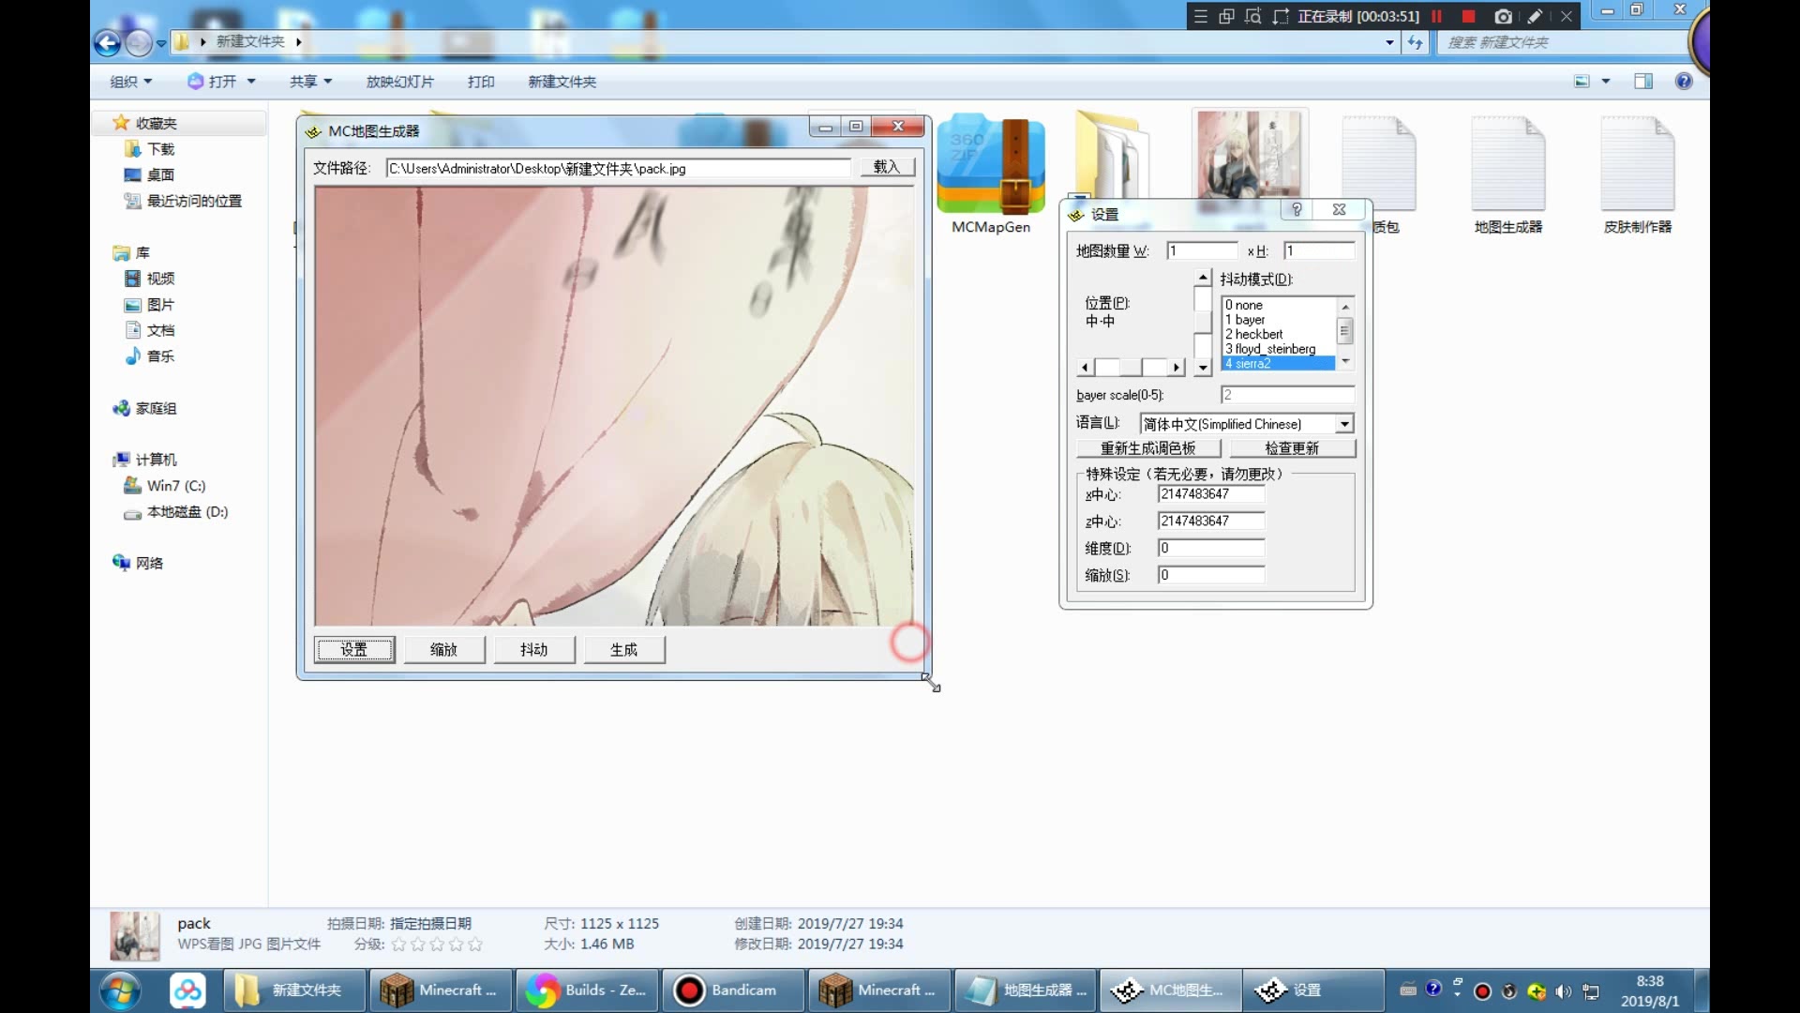Click the 抖动 button
Screen dimensions: 1800x1013
click(x=534, y=649)
